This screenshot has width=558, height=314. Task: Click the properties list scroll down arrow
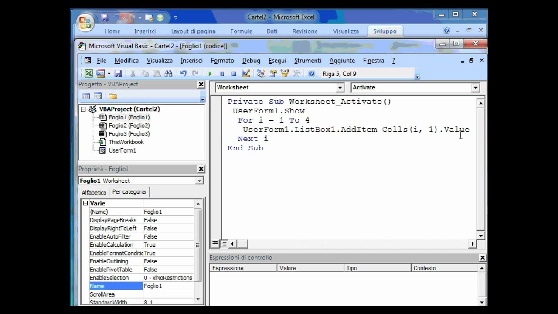[198, 299]
